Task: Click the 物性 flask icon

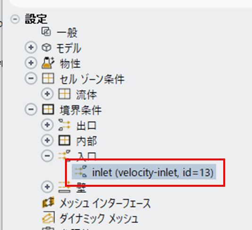Action: (48, 63)
